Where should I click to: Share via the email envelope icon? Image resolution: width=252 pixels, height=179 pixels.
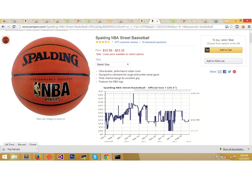pyautogui.click(x=220, y=72)
